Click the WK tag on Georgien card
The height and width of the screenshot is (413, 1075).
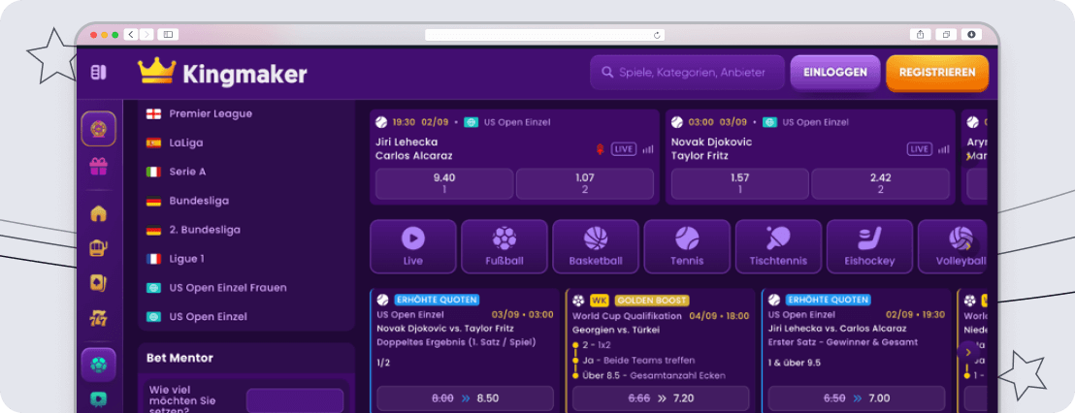[x=600, y=300]
